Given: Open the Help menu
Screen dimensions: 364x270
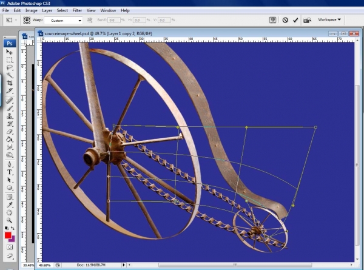Looking at the screenshot, I should click(x=125, y=10).
